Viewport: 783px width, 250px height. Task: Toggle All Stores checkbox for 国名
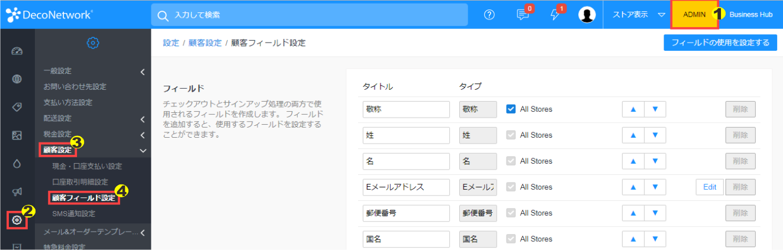coord(511,239)
